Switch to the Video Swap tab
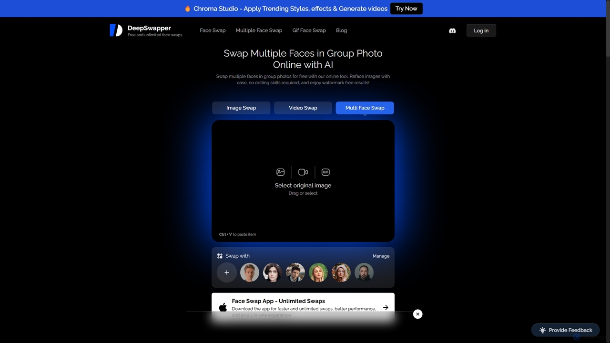 pos(303,108)
